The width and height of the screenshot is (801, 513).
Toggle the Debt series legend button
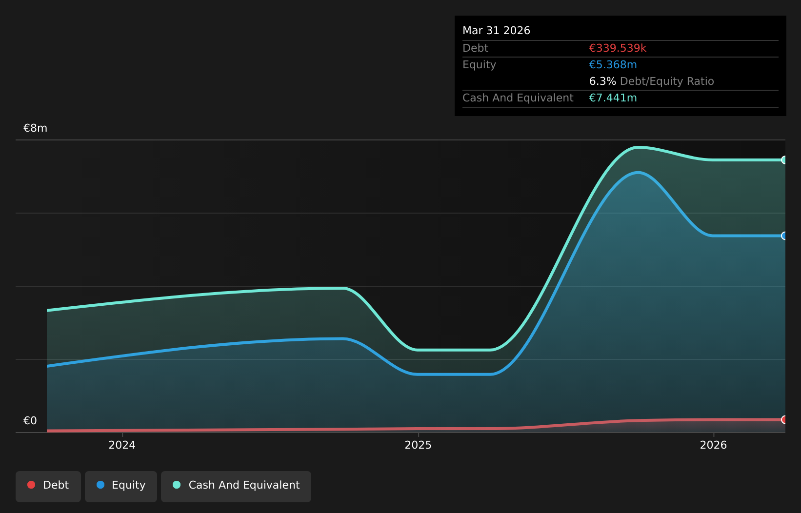click(x=48, y=486)
